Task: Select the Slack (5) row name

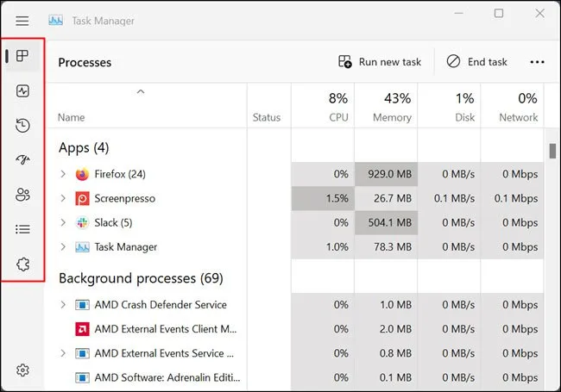Action: 113,223
